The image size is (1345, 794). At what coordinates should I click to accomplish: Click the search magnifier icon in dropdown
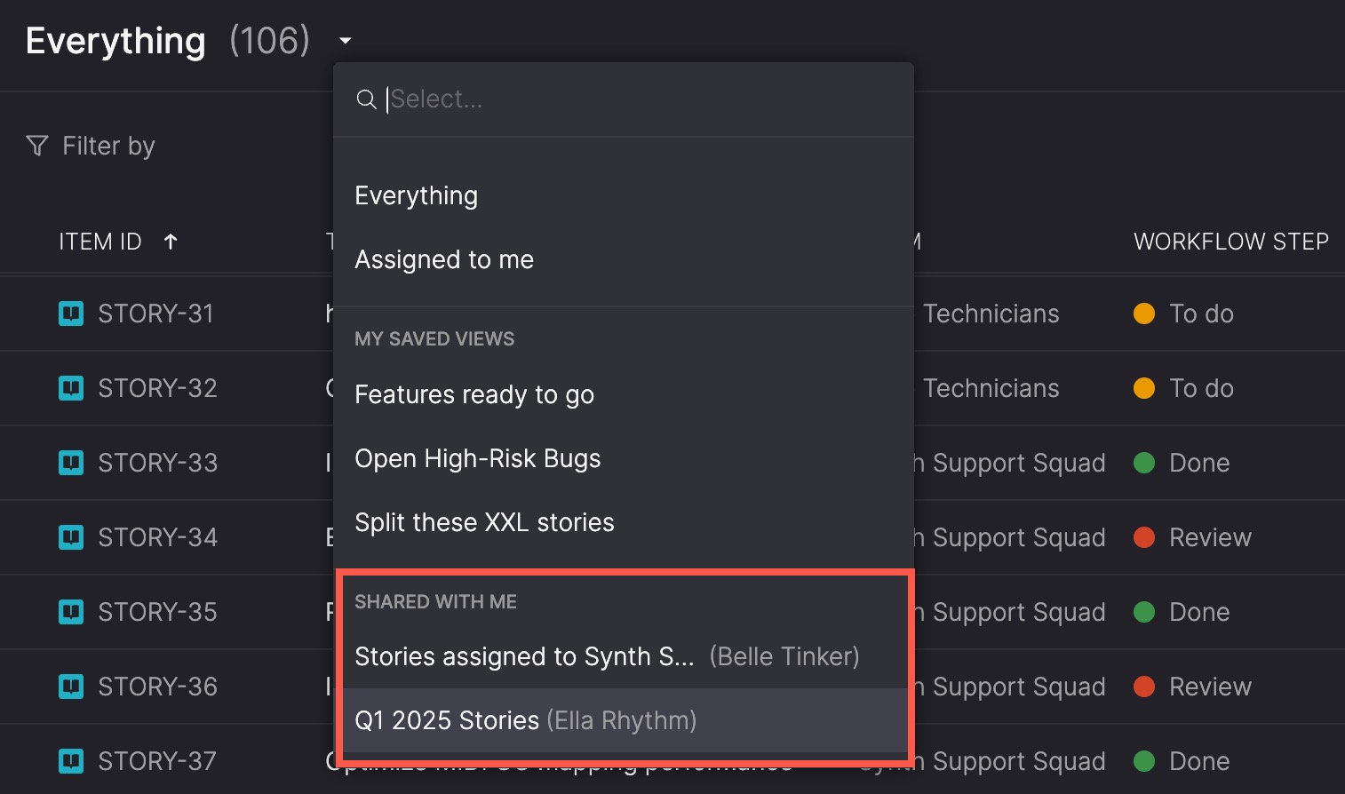click(x=366, y=99)
